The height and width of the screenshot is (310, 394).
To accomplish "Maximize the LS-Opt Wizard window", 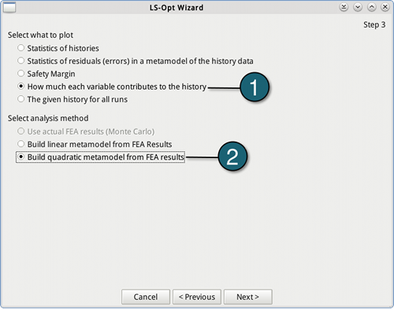I will (x=371, y=7).
